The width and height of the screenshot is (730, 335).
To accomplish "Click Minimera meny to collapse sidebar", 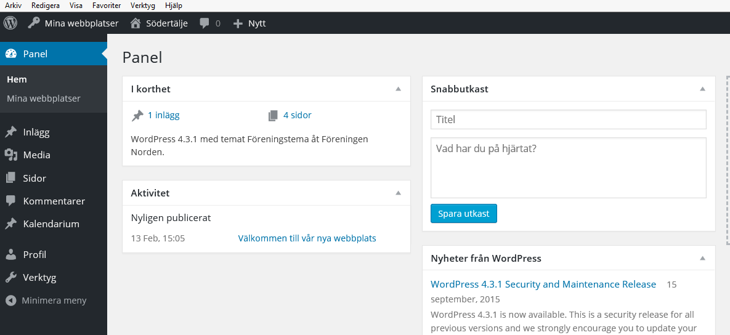I will pos(54,301).
